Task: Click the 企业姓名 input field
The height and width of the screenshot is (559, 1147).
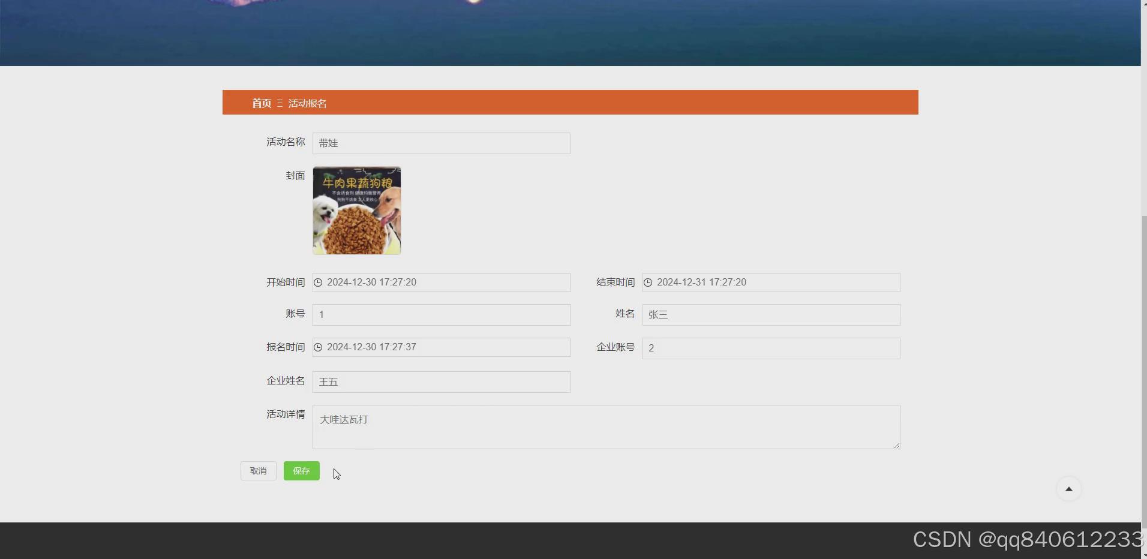Action: 442,382
